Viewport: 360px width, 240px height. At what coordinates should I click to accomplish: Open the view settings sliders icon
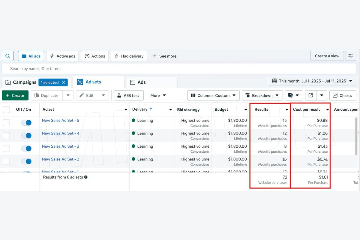coord(350,56)
